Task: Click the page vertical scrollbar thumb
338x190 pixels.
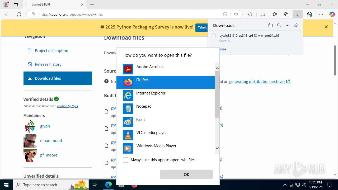Action: pyautogui.click(x=335, y=60)
